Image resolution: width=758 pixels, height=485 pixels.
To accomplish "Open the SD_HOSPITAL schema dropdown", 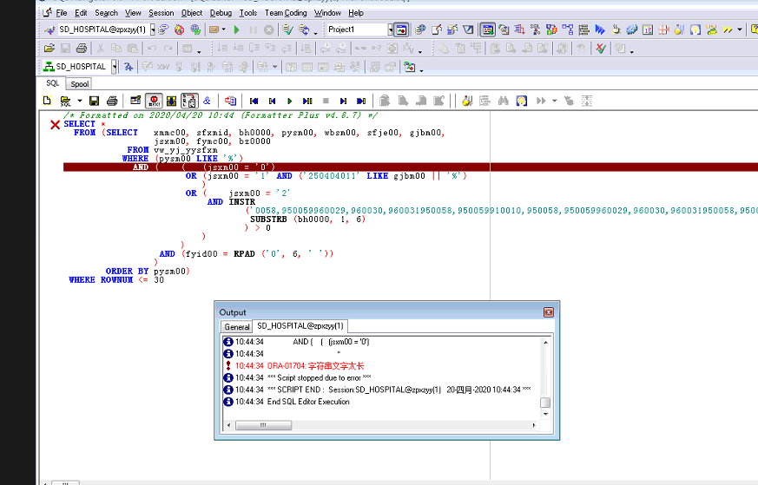I will point(113,67).
